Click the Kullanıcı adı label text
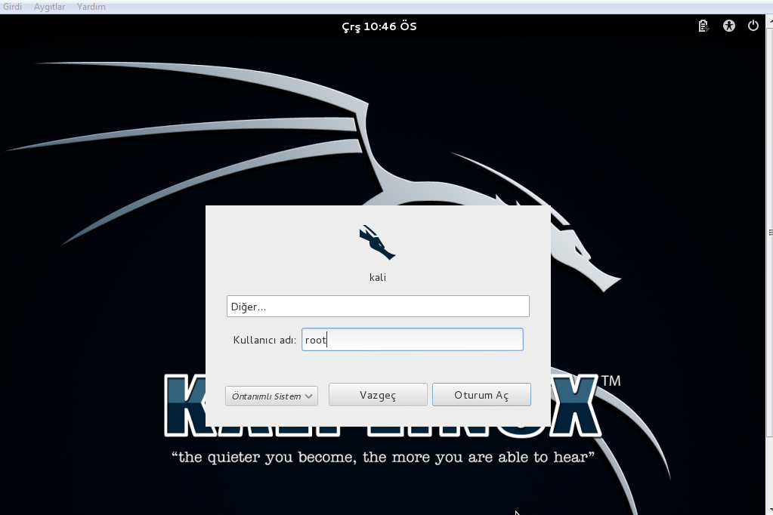The width and height of the screenshot is (773, 515). click(264, 340)
